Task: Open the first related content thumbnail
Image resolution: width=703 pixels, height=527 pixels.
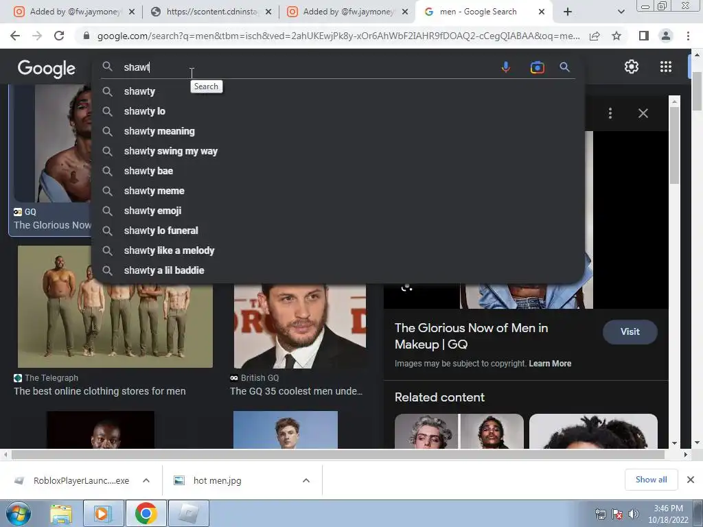Action: coord(459,431)
